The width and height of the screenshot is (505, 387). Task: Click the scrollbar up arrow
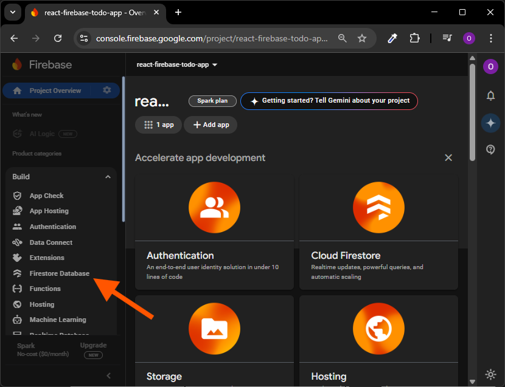point(473,58)
